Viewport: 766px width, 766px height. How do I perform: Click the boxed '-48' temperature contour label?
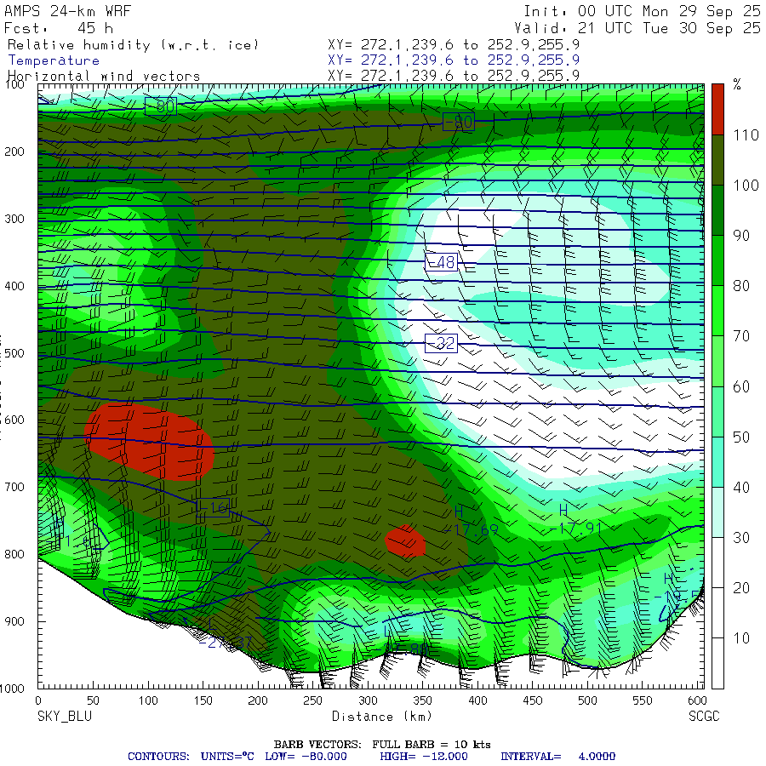[442, 262]
